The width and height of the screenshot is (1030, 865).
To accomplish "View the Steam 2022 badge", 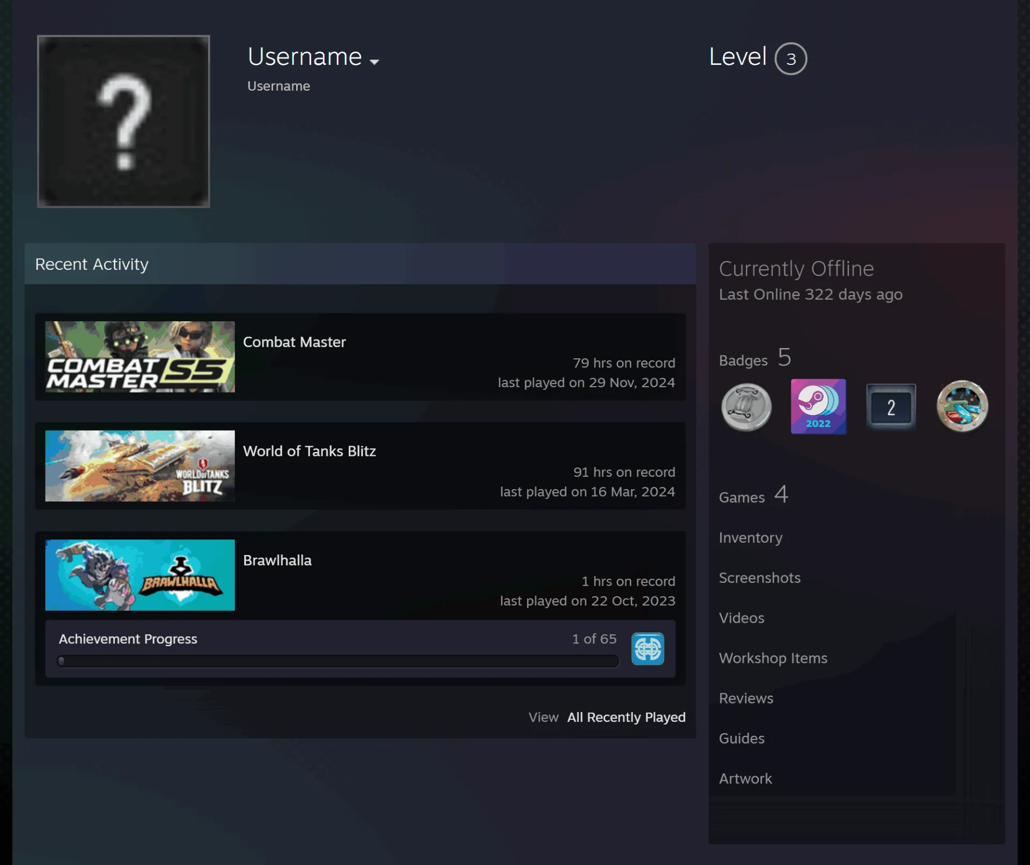I will (818, 406).
